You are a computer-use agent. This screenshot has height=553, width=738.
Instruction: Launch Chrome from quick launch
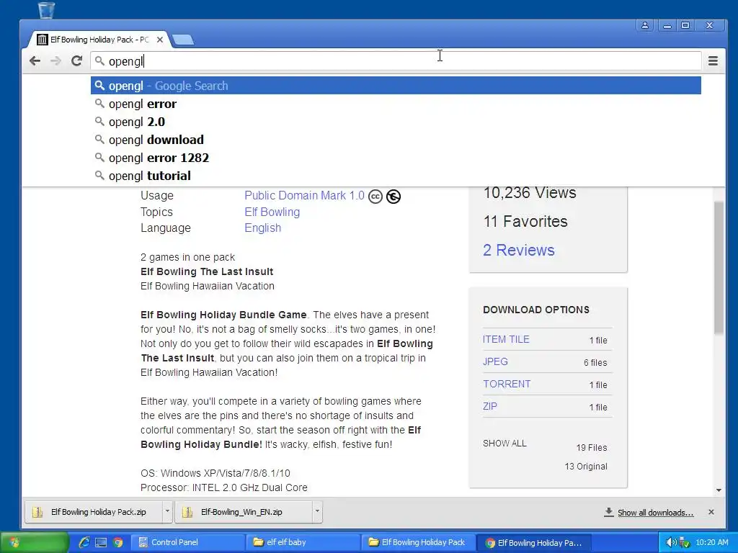coord(117,543)
